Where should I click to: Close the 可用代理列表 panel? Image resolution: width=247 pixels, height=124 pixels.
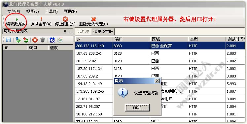tap(70, 32)
